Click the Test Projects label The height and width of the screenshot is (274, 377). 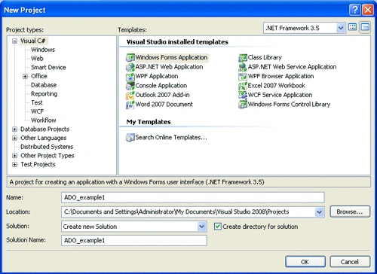click(x=38, y=165)
